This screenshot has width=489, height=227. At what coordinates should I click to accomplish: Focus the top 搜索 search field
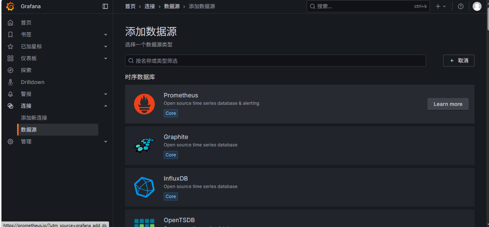(368, 6)
